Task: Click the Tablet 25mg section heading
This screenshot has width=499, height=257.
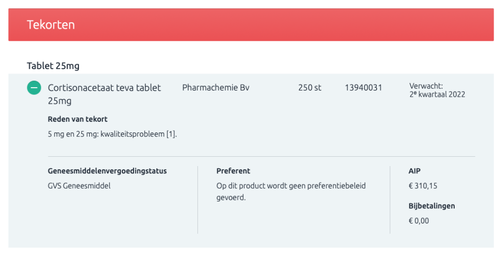Action: 53,66
